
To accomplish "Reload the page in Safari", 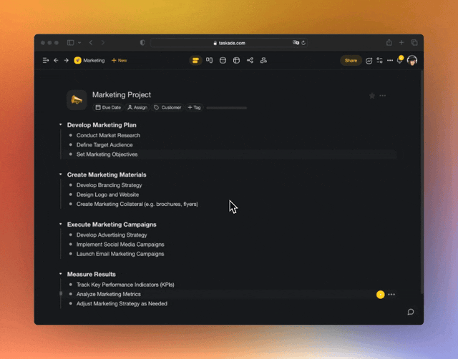I will (x=303, y=43).
